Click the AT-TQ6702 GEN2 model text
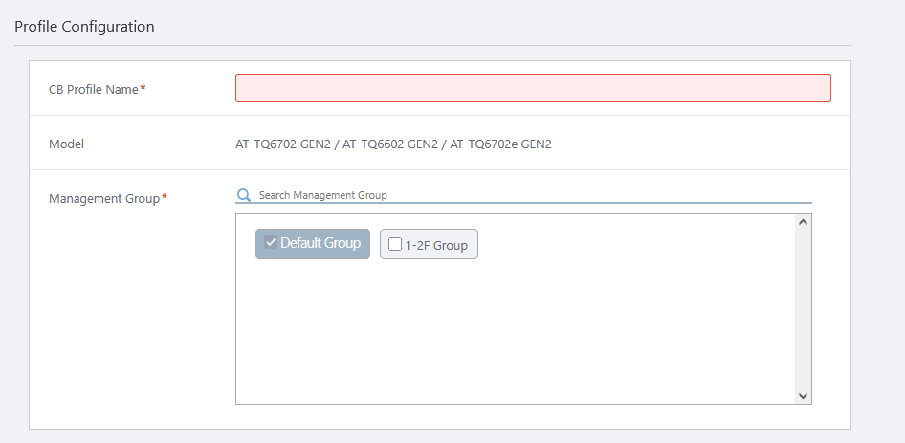Viewport: 905px width, 443px height. (x=282, y=144)
